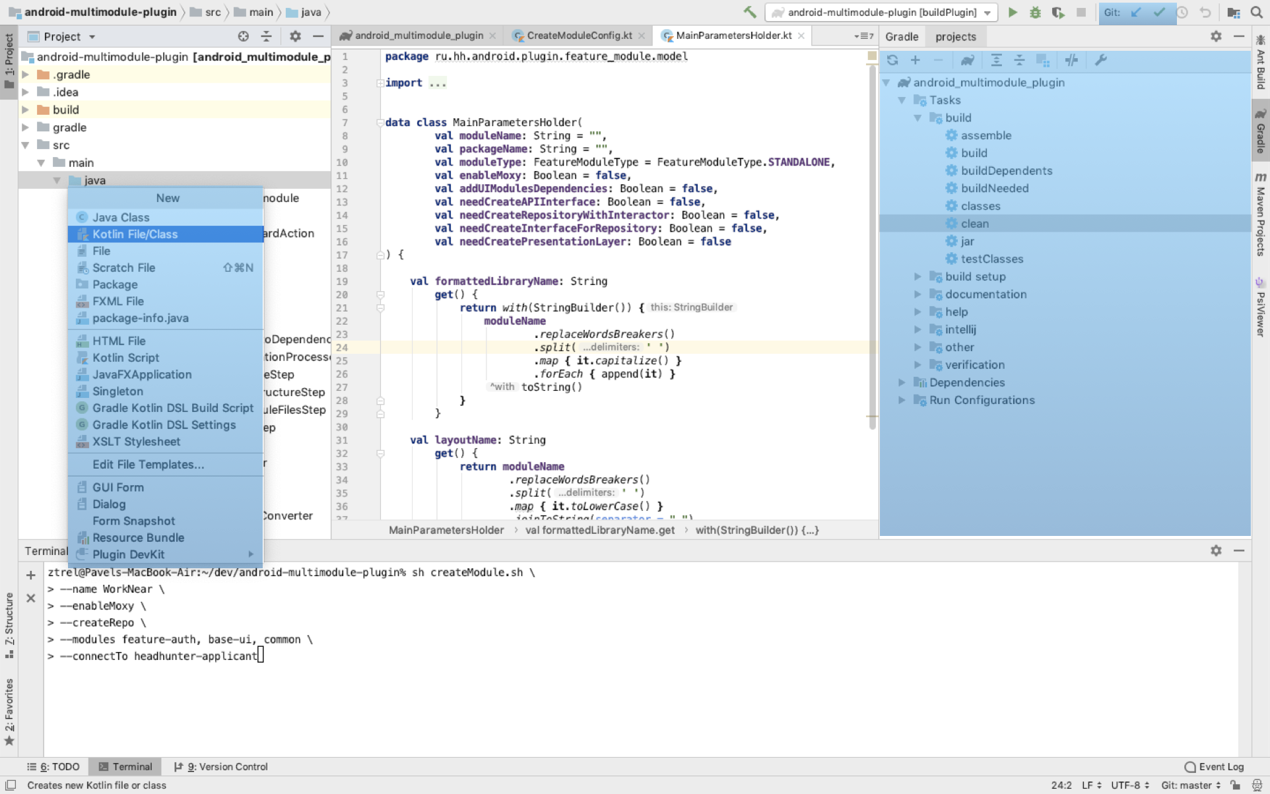This screenshot has width=1270, height=794.
Task: Toggle the Terminal tool window button
Action: pos(125,766)
